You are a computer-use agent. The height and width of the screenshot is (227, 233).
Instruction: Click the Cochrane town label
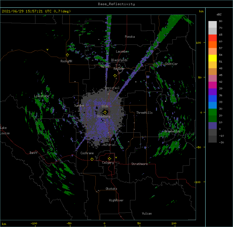coord(87,153)
